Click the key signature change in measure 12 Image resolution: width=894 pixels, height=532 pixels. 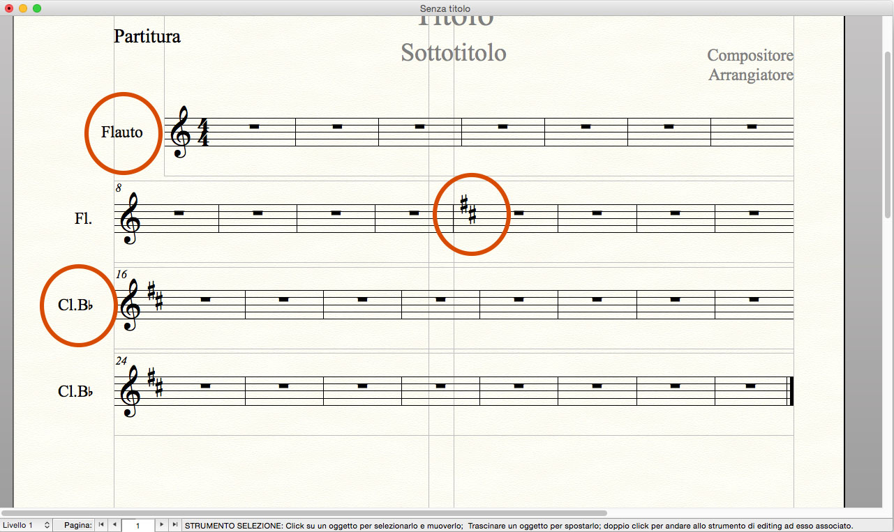pos(468,210)
